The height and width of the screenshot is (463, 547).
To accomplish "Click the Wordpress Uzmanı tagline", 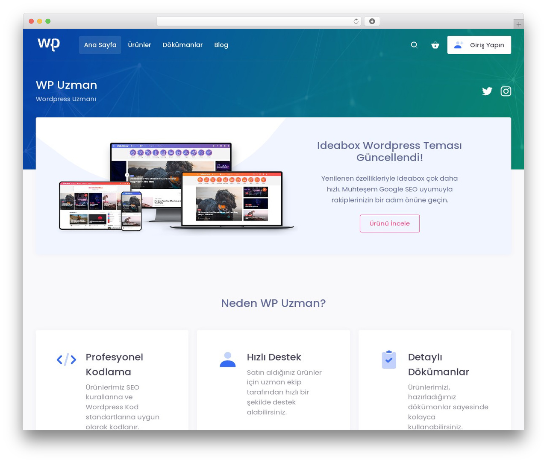I will [x=66, y=99].
